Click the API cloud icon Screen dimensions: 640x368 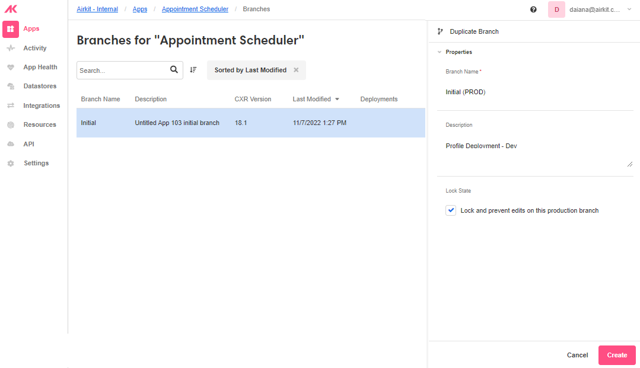click(x=11, y=144)
